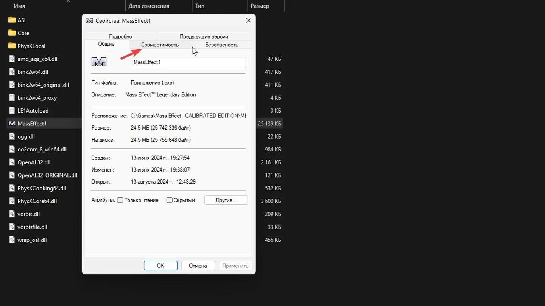The width and height of the screenshot is (545, 306).
Task: Select the oo2core_8_win64.dll file name
Action: pyautogui.click(x=42, y=149)
